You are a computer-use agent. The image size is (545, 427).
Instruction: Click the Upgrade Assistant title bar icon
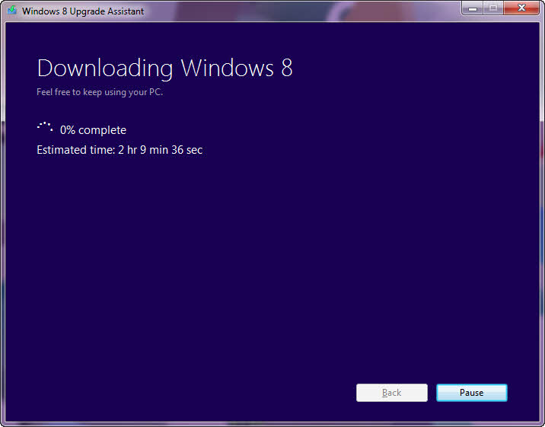[x=12, y=10]
